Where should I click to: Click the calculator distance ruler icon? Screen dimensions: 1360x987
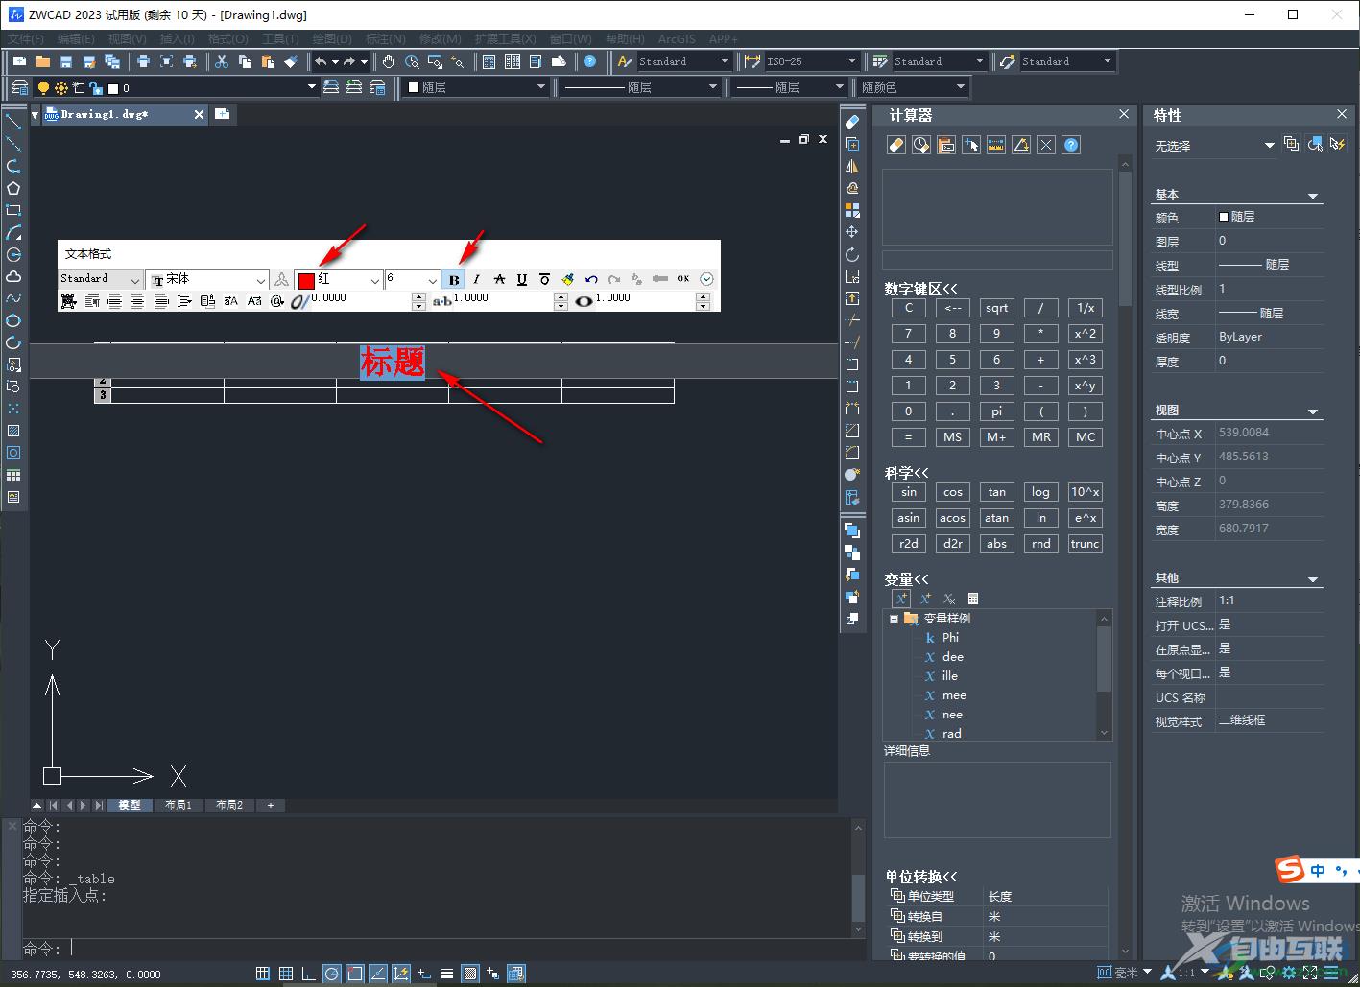996,145
